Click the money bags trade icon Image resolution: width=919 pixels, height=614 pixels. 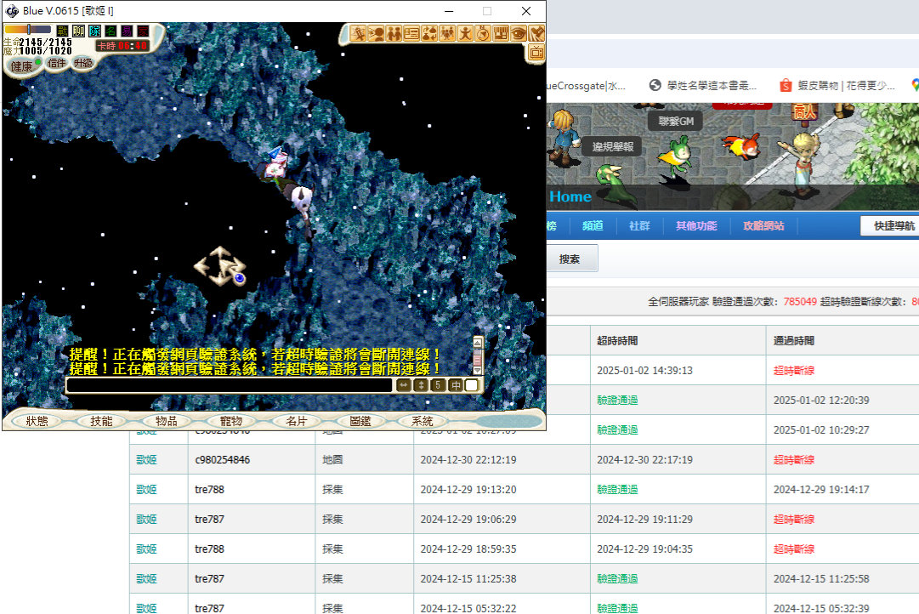tap(429, 34)
